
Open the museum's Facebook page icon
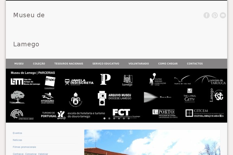click(207, 15)
